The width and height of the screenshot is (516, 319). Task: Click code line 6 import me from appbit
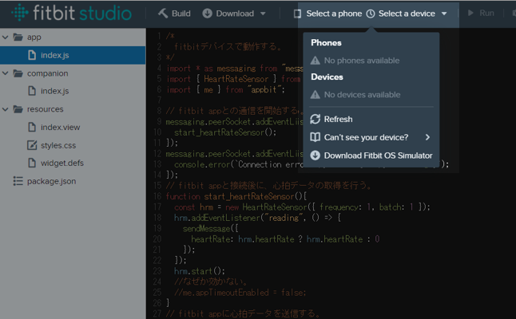click(x=225, y=89)
